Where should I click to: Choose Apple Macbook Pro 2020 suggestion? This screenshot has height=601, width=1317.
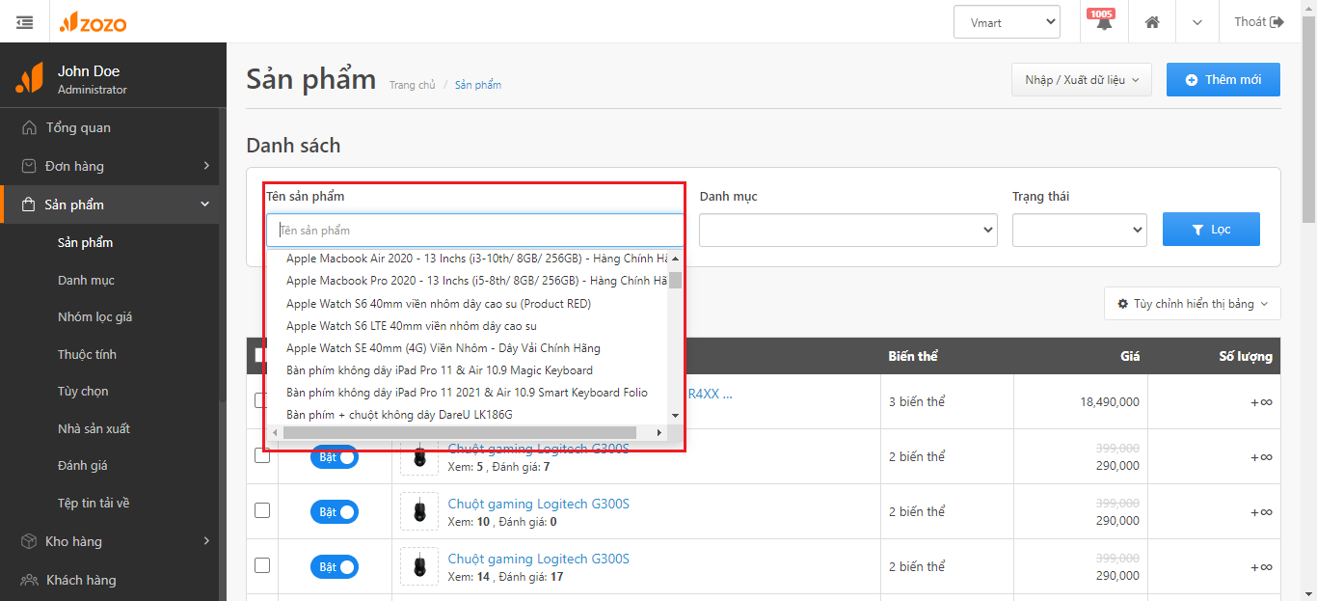(x=476, y=281)
